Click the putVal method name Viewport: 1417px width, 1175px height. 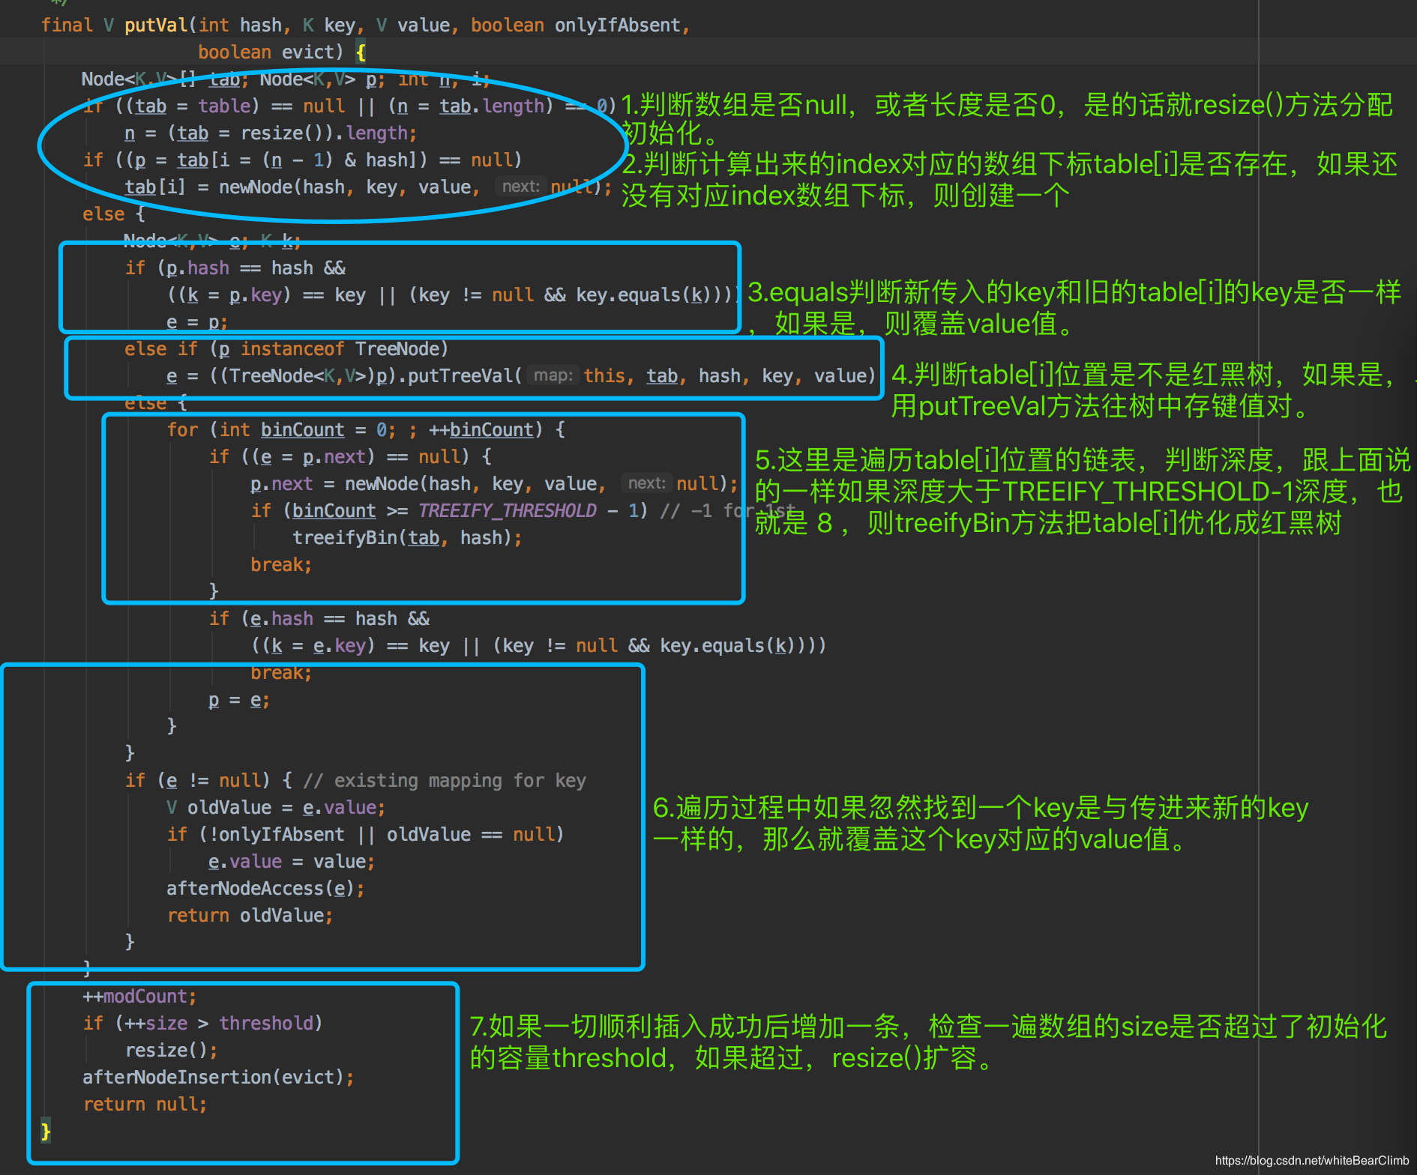pyautogui.click(x=156, y=25)
